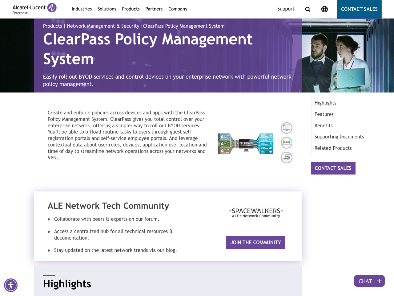Click the hero photo of two people
This screenshot has width=394, height=296.
tap(348, 55)
